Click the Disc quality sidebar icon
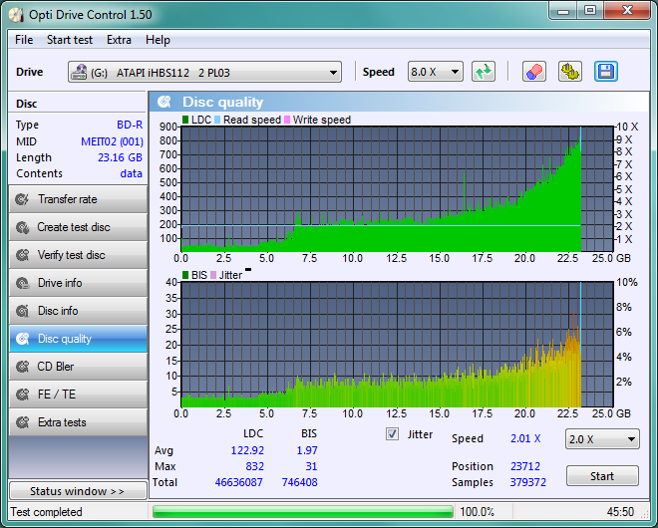The width and height of the screenshot is (658, 528). click(22, 339)
